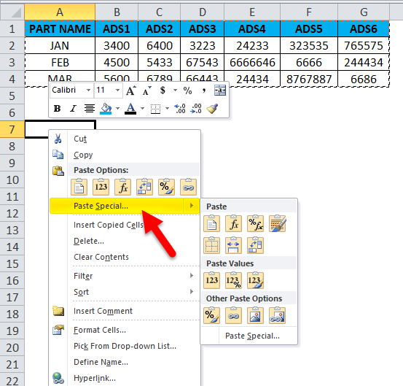403x386 pixels.
Task: Shrink font size with small A icon
Action: click(x=146, y=90)
